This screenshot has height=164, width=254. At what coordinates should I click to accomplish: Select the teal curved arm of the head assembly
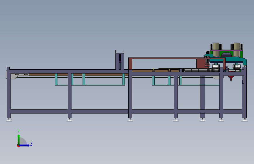(x=227, y=60)
